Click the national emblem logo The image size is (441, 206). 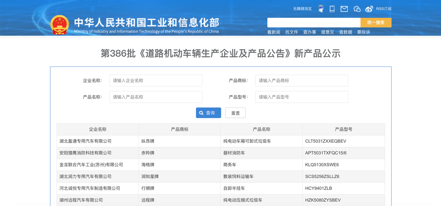[x=60, y=25]
